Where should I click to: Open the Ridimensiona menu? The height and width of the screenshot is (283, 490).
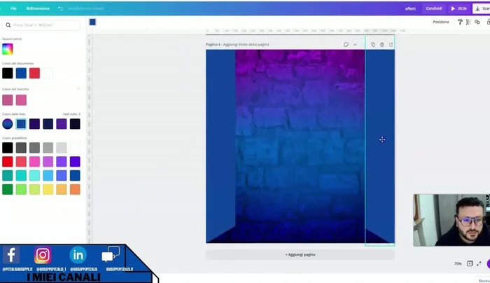(x=38, y=8)
